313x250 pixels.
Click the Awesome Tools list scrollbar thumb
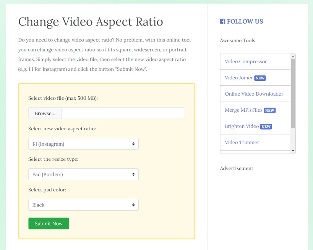click(x=293, y=93)
